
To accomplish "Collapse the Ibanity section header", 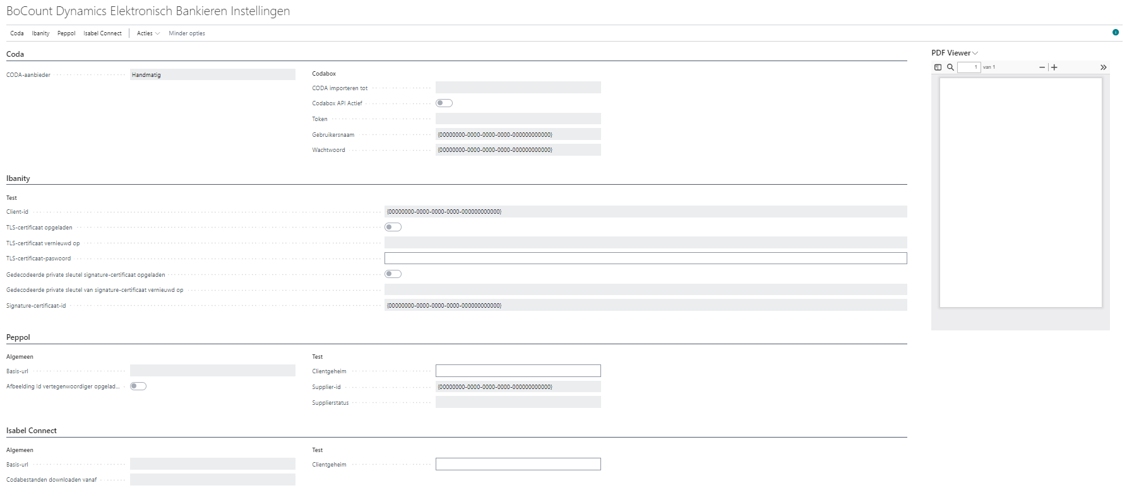I will click(18, 178).
